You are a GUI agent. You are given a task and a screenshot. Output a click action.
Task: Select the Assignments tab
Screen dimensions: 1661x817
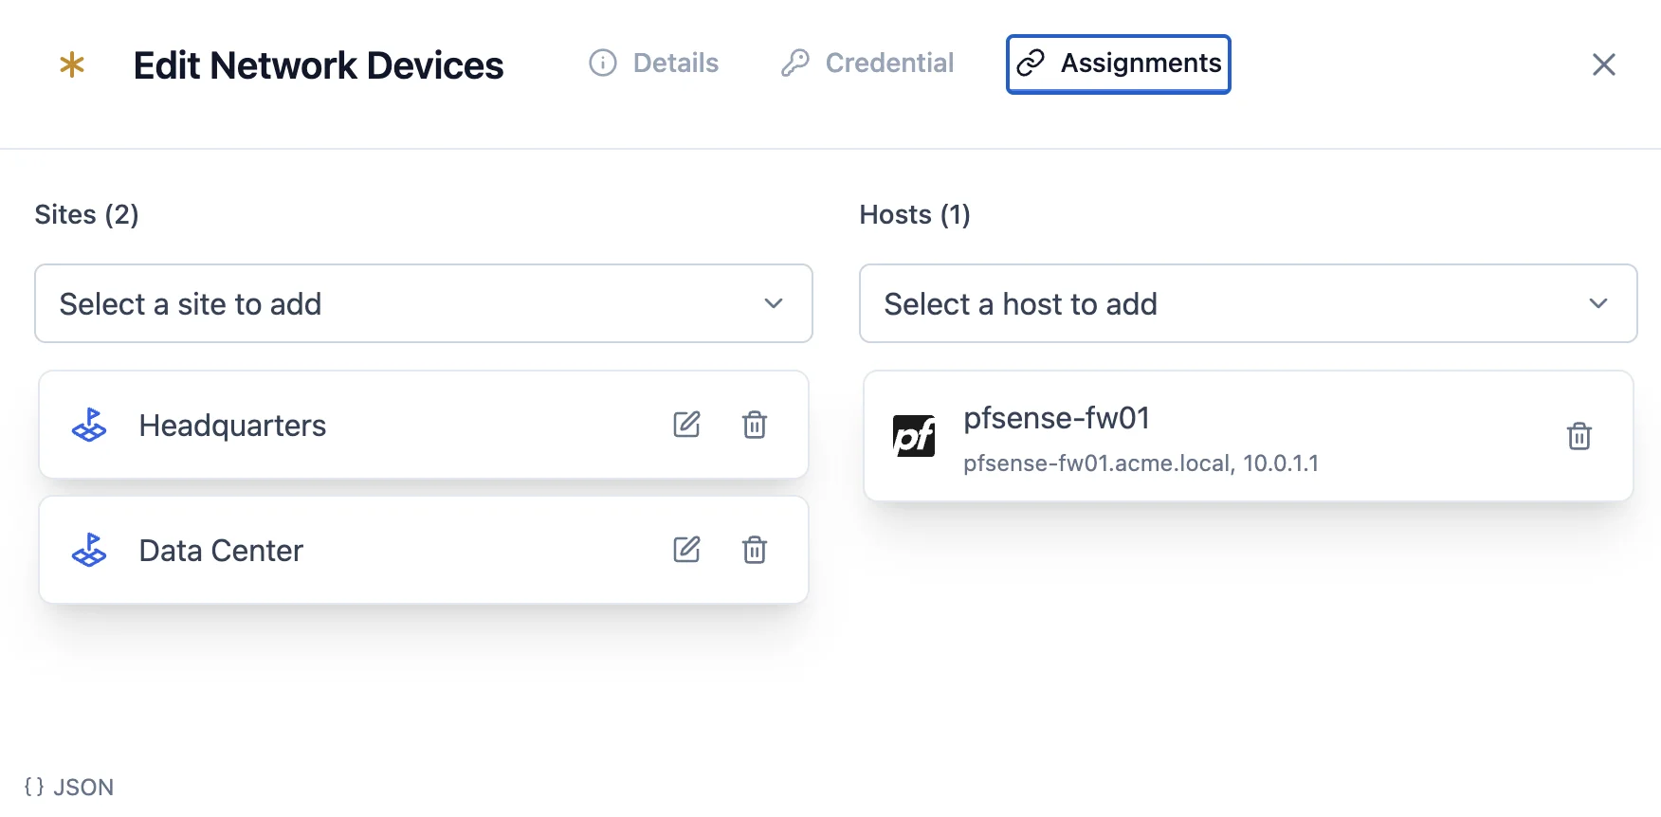[1119, 64]
